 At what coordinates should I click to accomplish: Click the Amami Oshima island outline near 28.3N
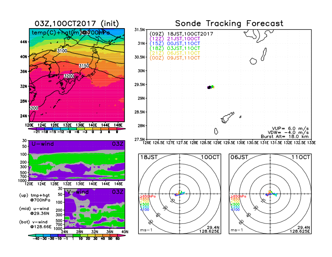pos(227,117)
